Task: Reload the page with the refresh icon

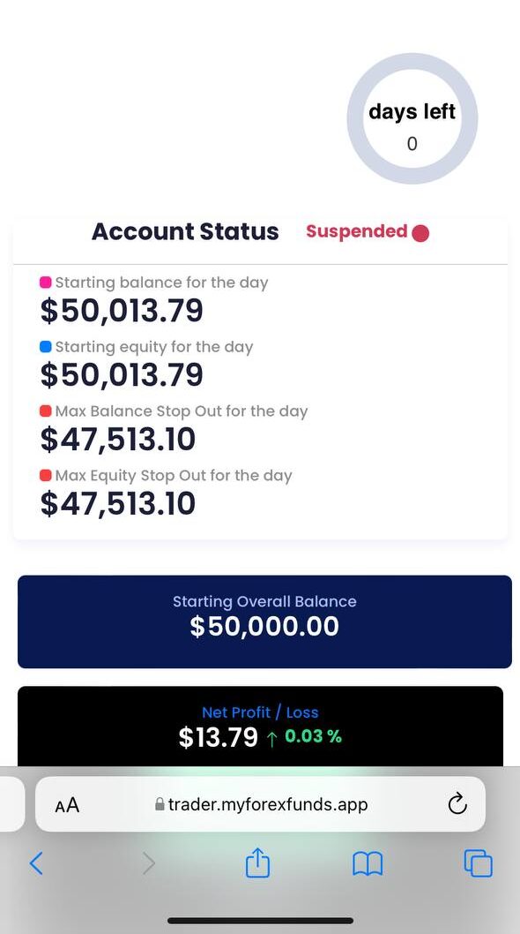Action: click(x=457, y=804)
